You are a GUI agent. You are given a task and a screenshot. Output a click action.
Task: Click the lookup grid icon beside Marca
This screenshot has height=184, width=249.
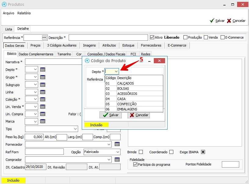point(43,121)
